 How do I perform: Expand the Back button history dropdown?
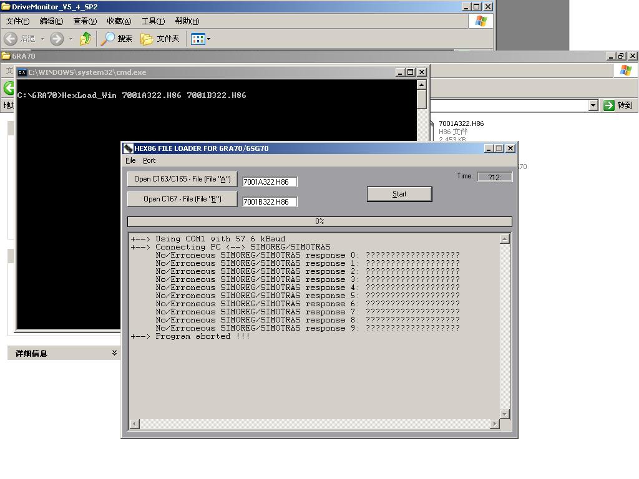point(42,39)
